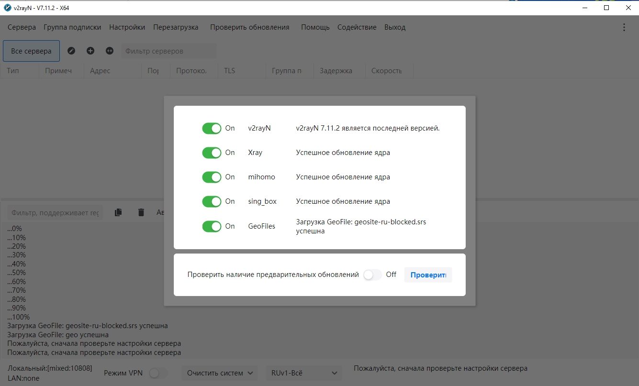Click the GeoFiles label in dialog
Viewport: 639px width, 386px height.
pyautogui.click(x=261, y=226)
